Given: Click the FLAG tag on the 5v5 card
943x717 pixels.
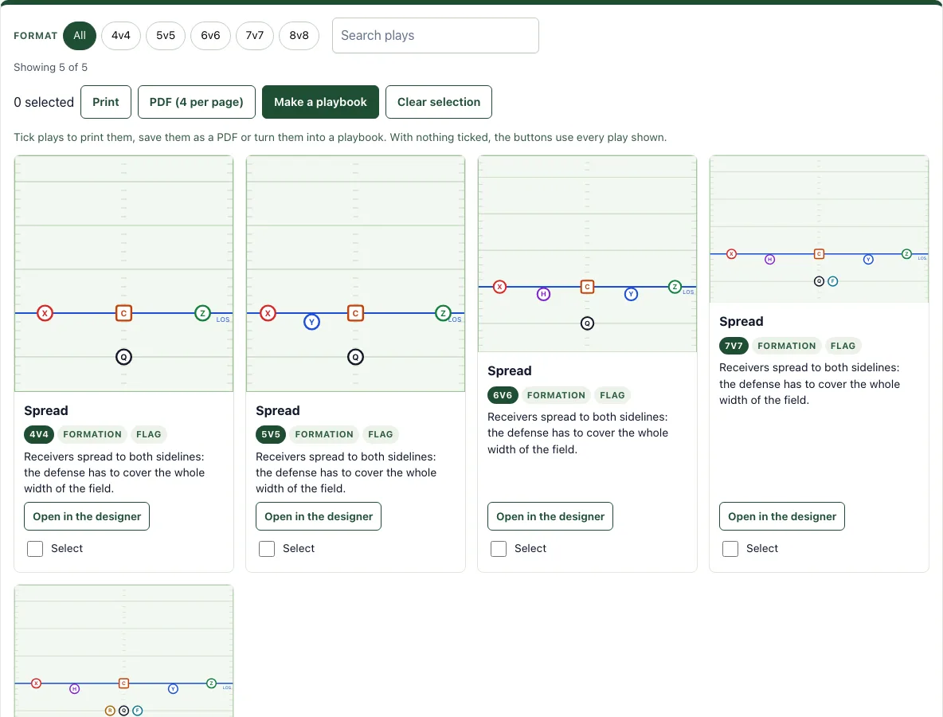Looking at the screenshot, I should 381,434.
